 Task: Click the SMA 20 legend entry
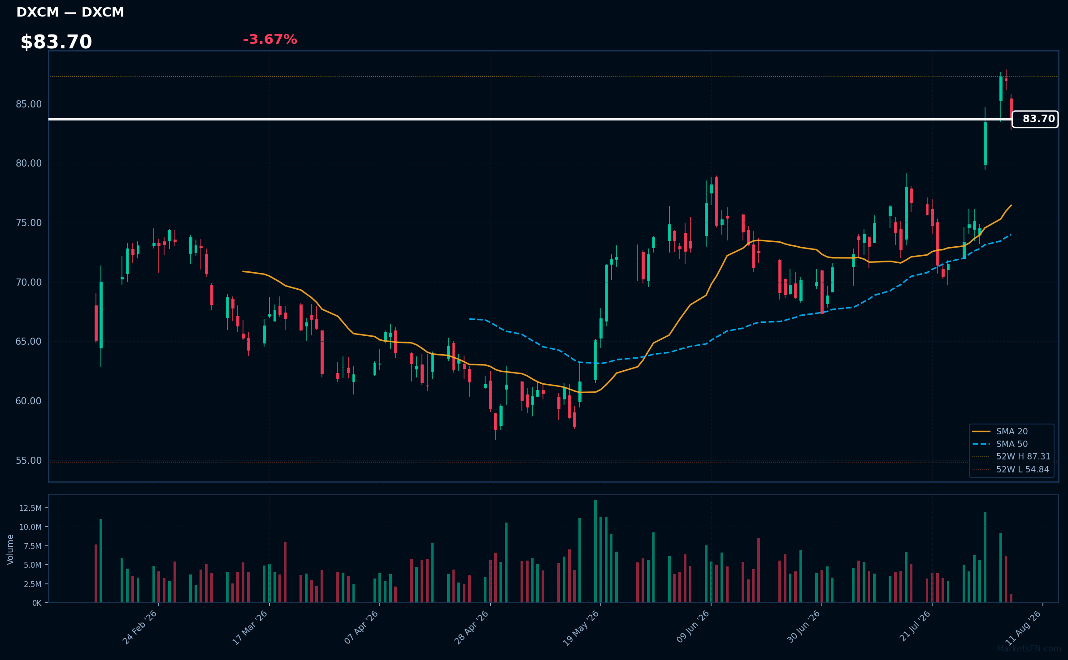(x=1012, y=431)
